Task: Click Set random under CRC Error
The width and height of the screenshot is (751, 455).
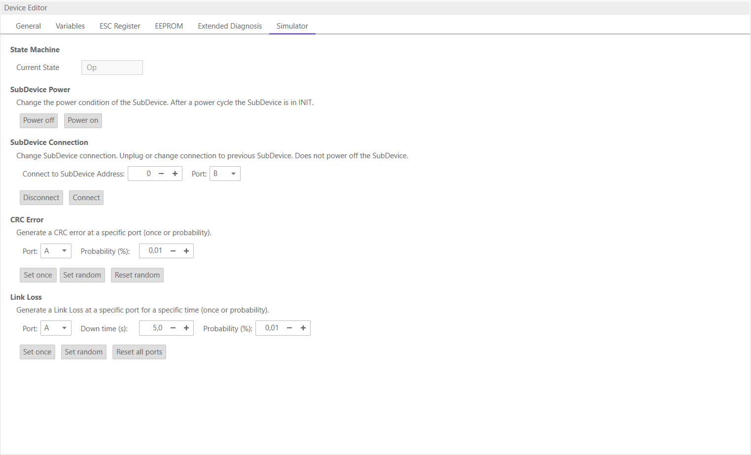Action: (82, 275)
